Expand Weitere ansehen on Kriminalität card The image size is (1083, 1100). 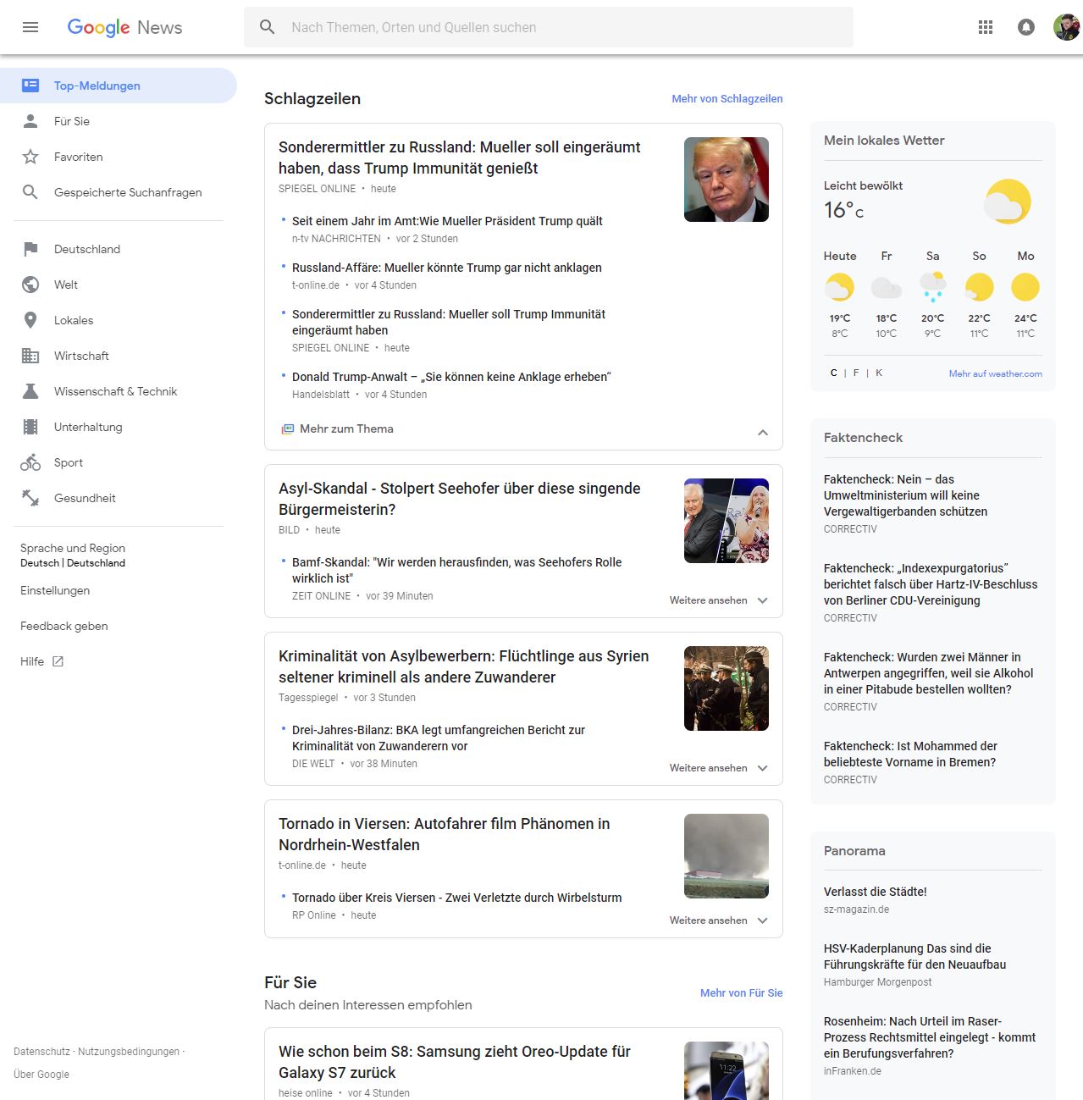(x=719, y=768)
